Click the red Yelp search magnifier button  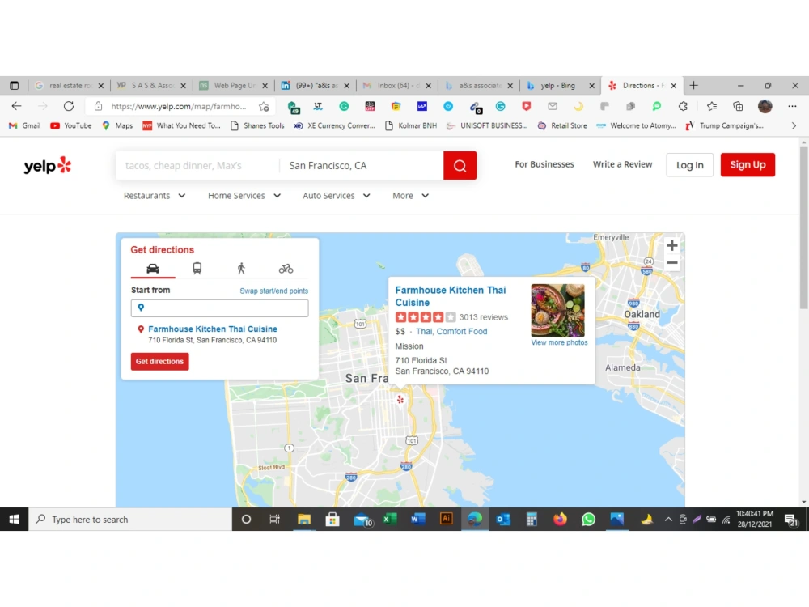(x=460, y=166)
